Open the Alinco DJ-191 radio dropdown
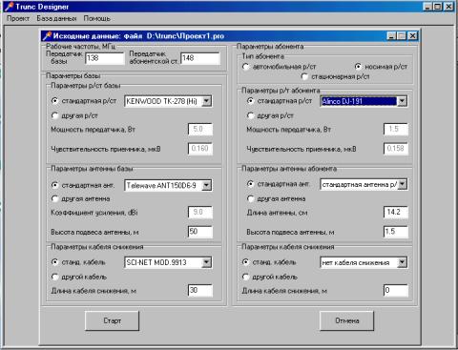Viewport: 458px width, 350px height. click(402, 101)
